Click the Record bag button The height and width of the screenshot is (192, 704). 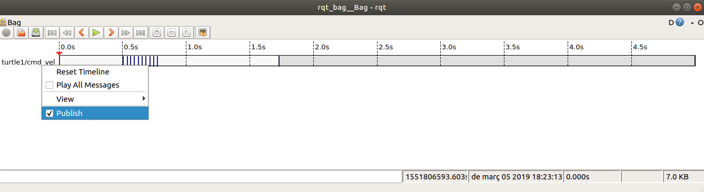(x=6, y=33)
